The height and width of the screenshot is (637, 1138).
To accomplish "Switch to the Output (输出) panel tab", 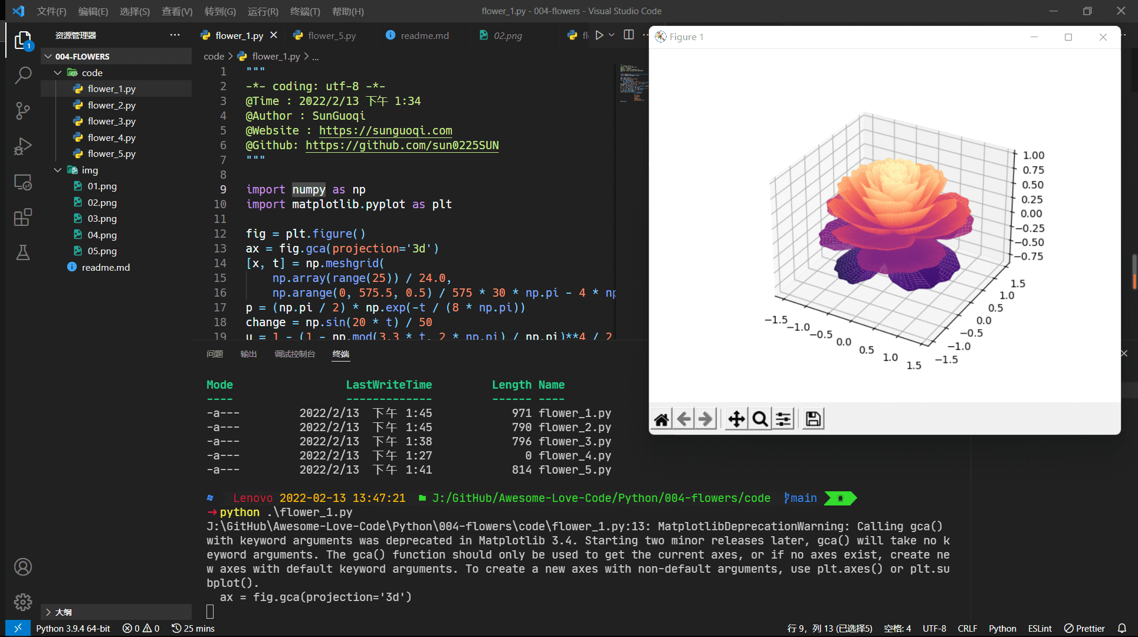I will pyautogui.click(x=248, y=354).
